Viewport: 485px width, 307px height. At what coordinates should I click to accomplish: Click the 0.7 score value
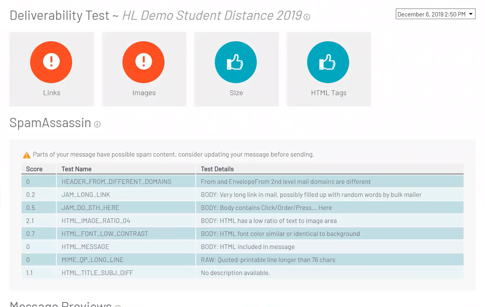(x=30, y=234)
